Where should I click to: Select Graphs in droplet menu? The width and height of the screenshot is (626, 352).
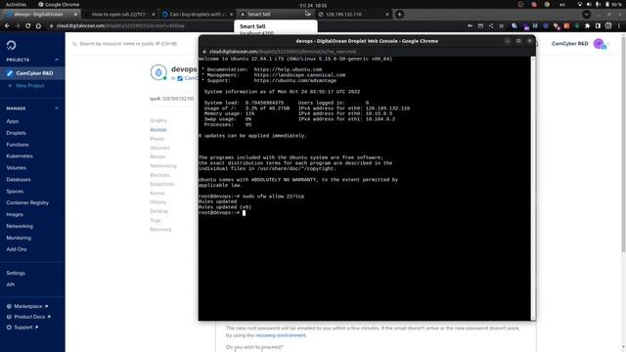158,120
